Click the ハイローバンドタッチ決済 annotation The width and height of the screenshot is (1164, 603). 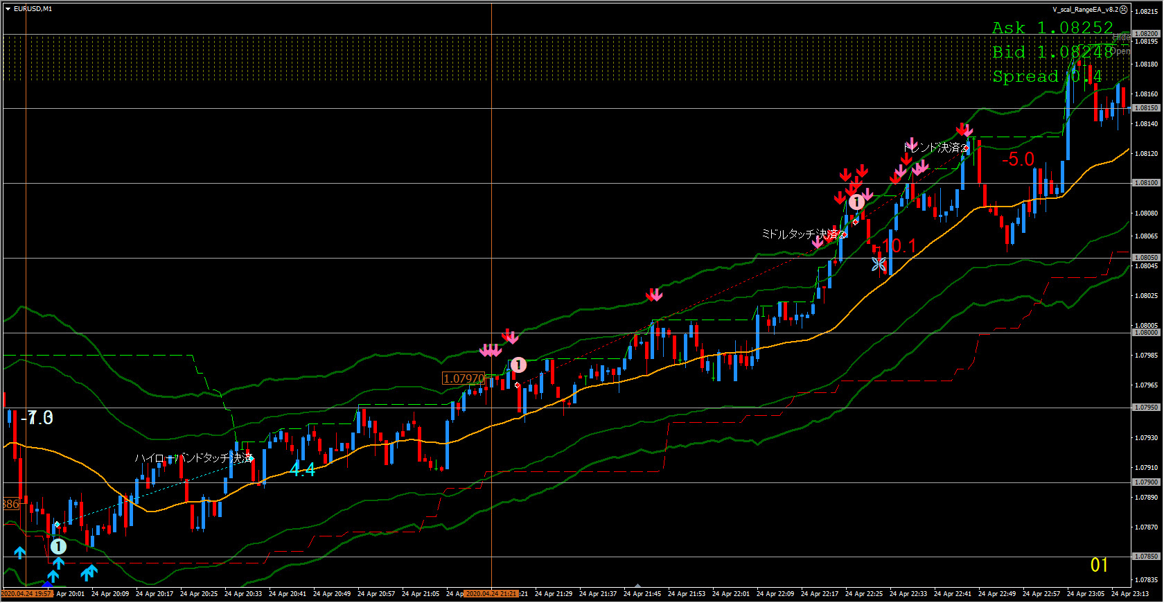194,458
